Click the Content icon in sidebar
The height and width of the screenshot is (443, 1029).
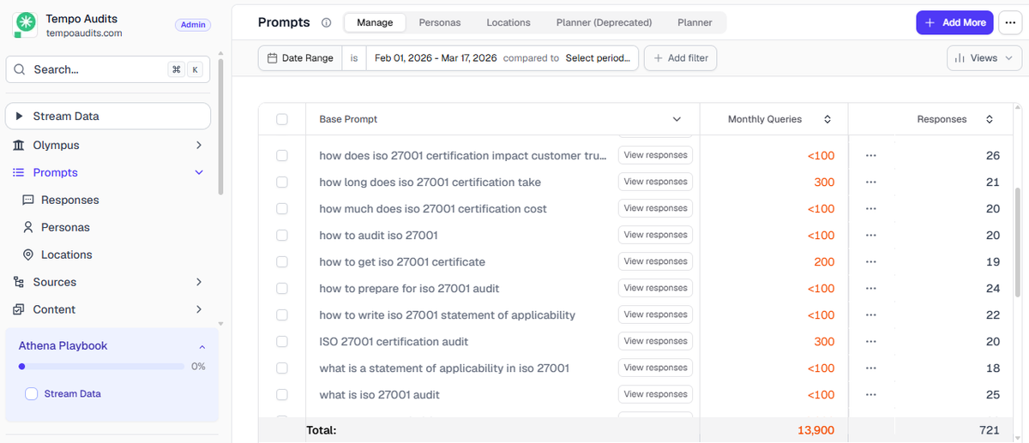pyautogui.click(x=19, y=310)
